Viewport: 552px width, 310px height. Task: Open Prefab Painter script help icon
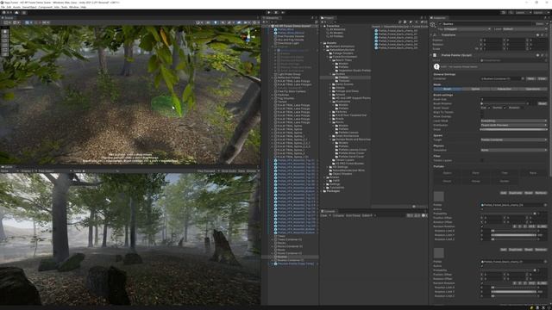pos(537,55)
